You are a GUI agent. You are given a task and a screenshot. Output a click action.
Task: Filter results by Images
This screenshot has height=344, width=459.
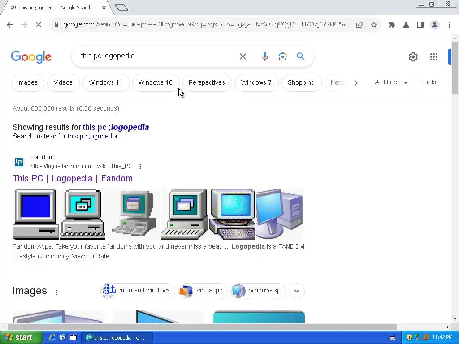[27, 83]
